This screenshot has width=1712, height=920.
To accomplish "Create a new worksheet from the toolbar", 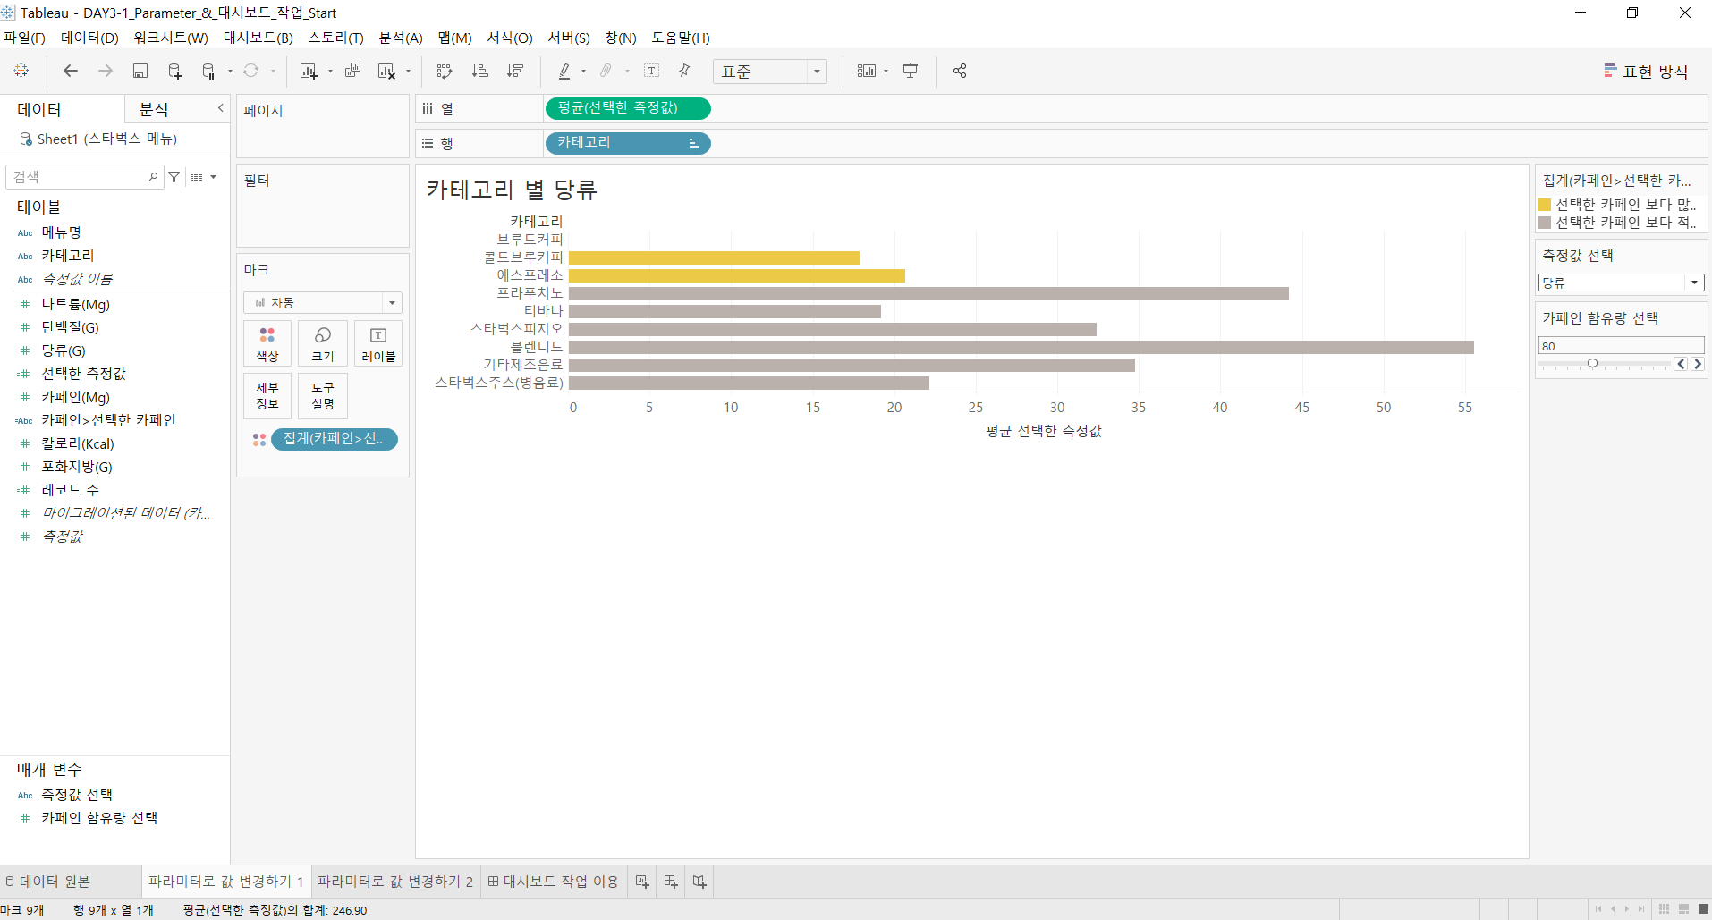I will [309, 71].
